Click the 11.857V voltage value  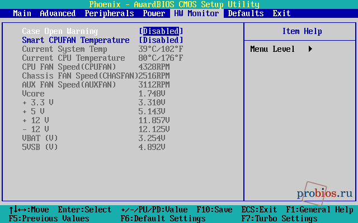154,120
